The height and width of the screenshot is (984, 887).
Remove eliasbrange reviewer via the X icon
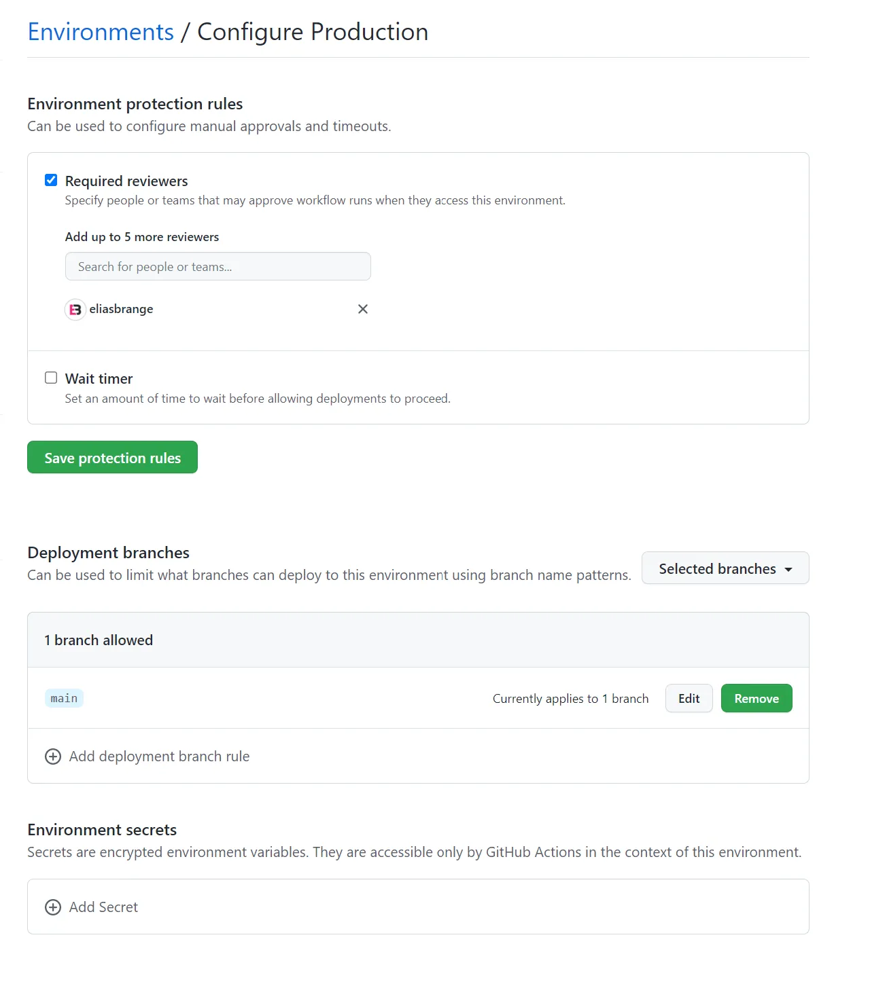pyautogui.click(x=362, y=309)
